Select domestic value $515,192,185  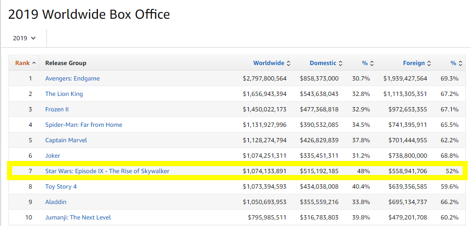[x=319, y=171]
